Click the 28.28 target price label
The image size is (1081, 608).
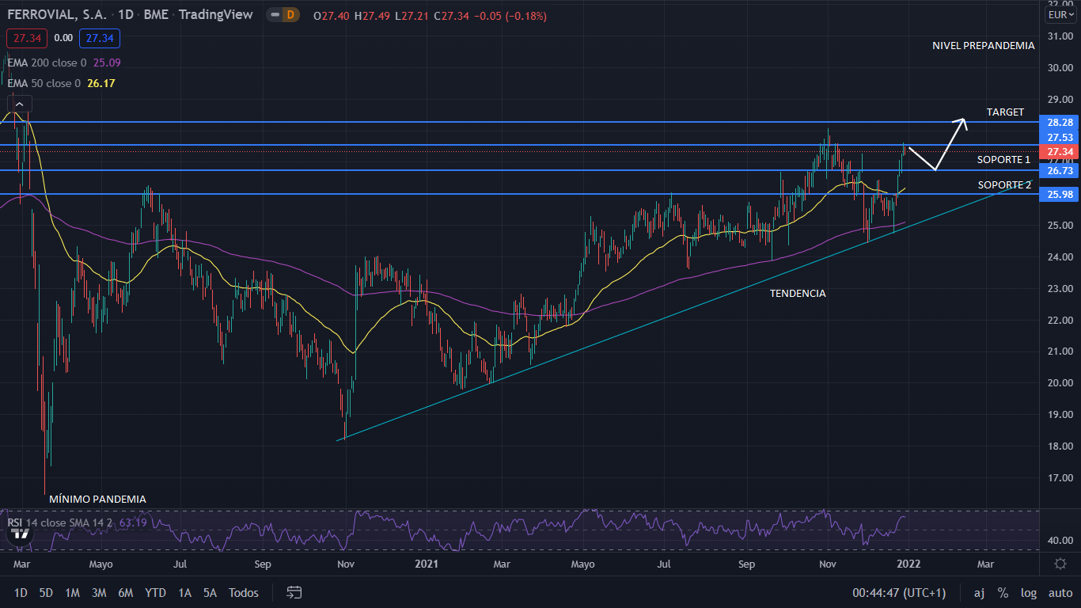[x=1060, y=123]
